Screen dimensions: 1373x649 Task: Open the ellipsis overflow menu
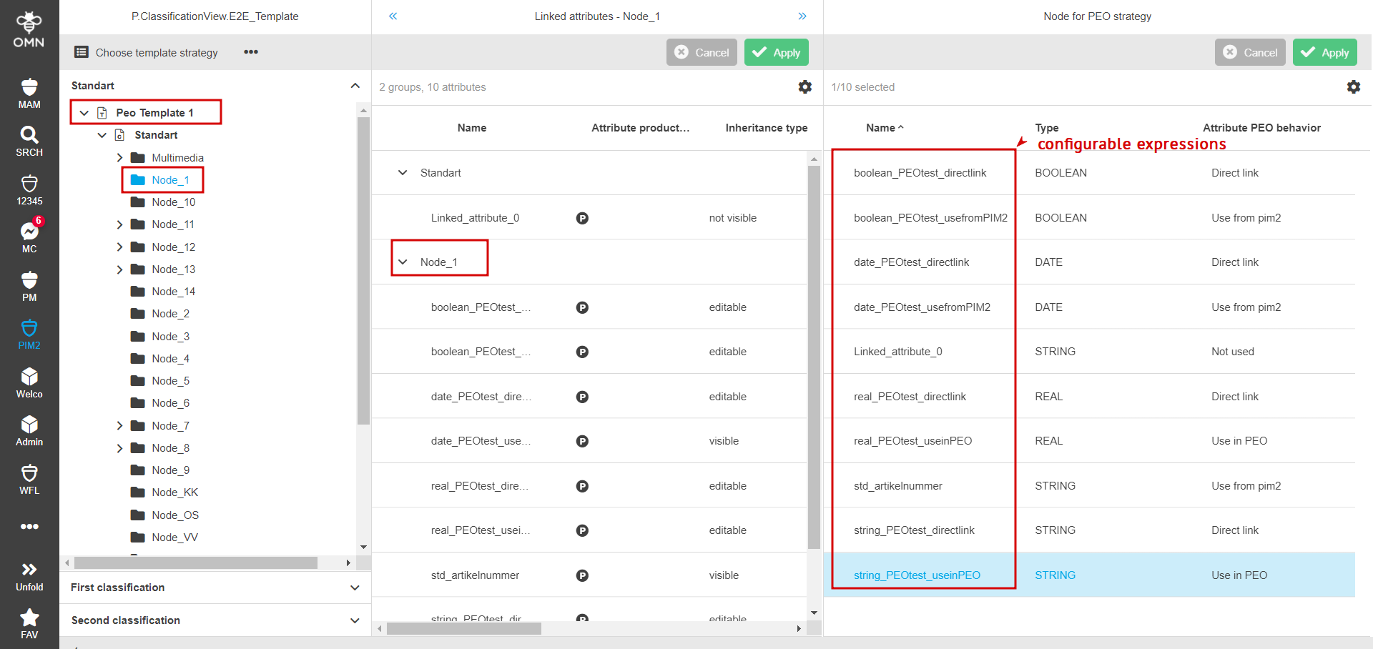tap(250, 52)
